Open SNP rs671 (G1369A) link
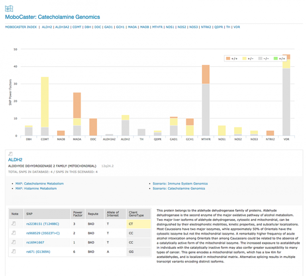Screen dimensions: 306x276 click(x=38, y=252)
